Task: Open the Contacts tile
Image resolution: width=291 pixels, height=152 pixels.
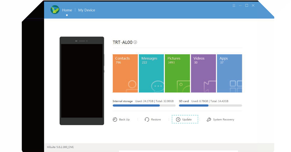Action: (125, 73)
